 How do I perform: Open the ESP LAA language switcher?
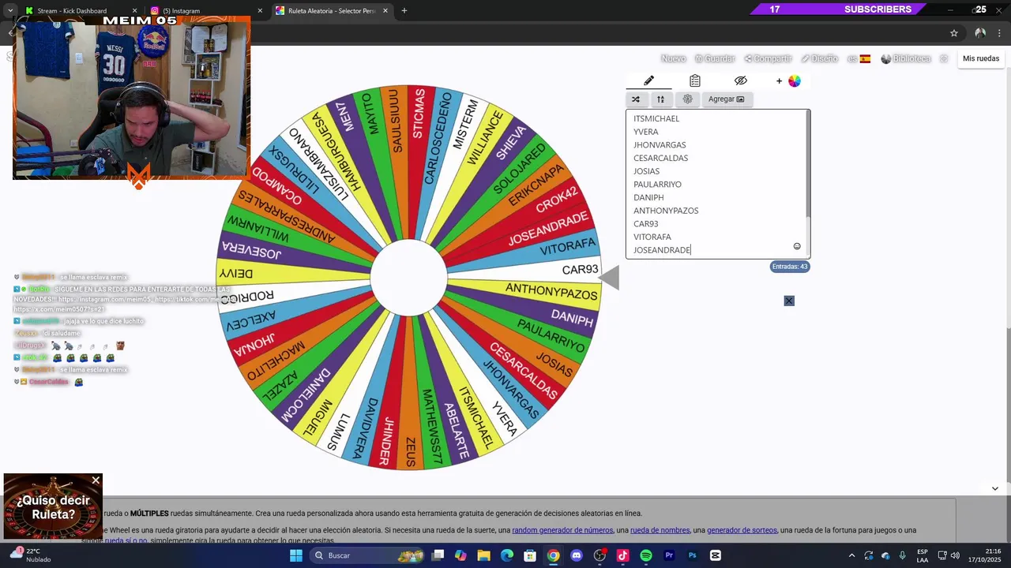pos(923,555)
